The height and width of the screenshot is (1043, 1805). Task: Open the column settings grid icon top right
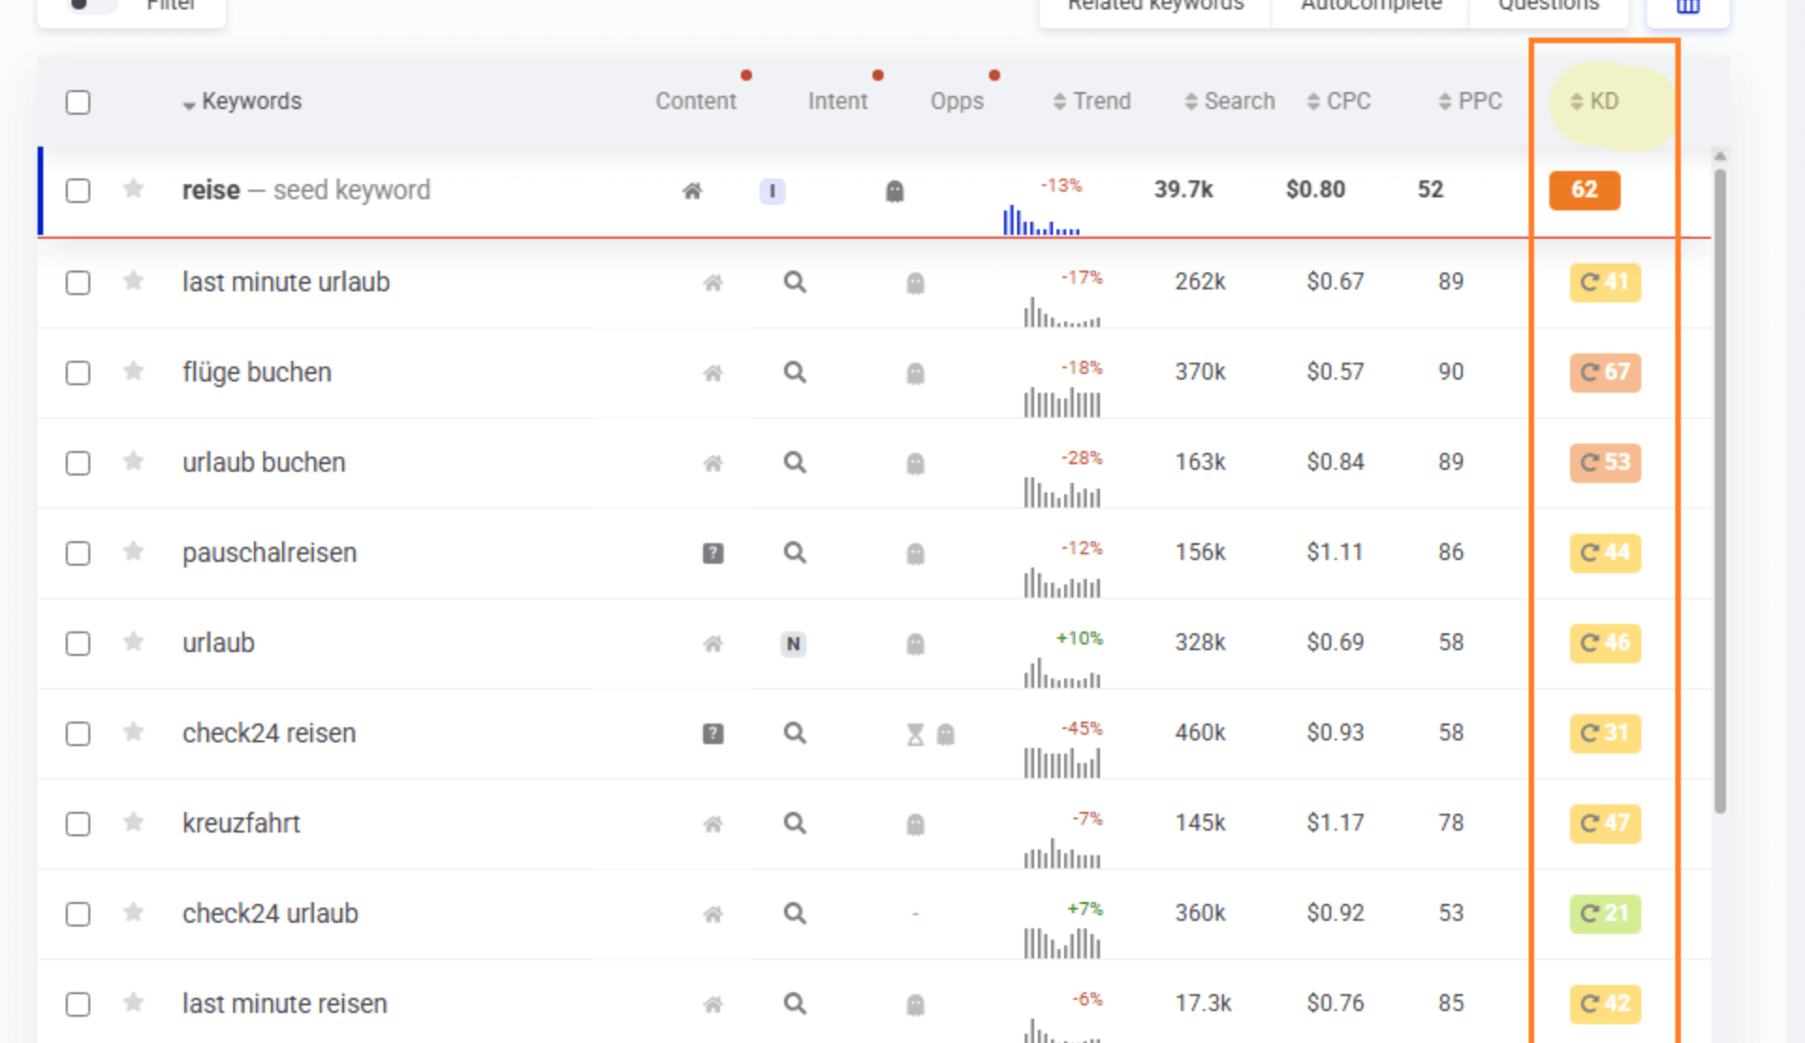[x=1687, y=7]
